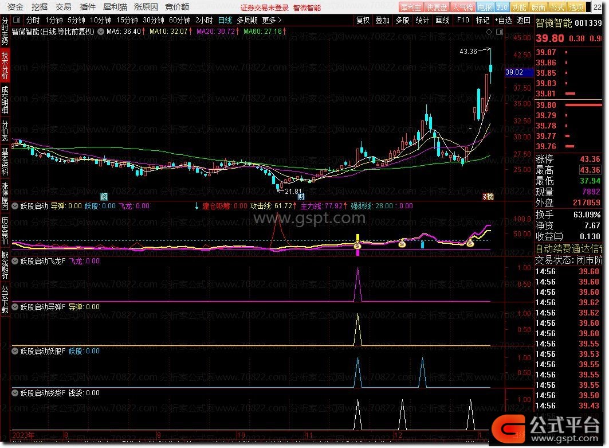Click the blue F10 button in the top bar
This screenshot has height=448, width=609.
pyautogui.click(x=502, y=7)
